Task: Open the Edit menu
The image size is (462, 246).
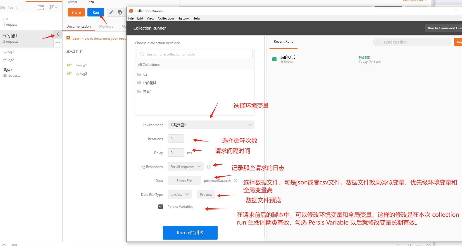Action: (140, 18)
